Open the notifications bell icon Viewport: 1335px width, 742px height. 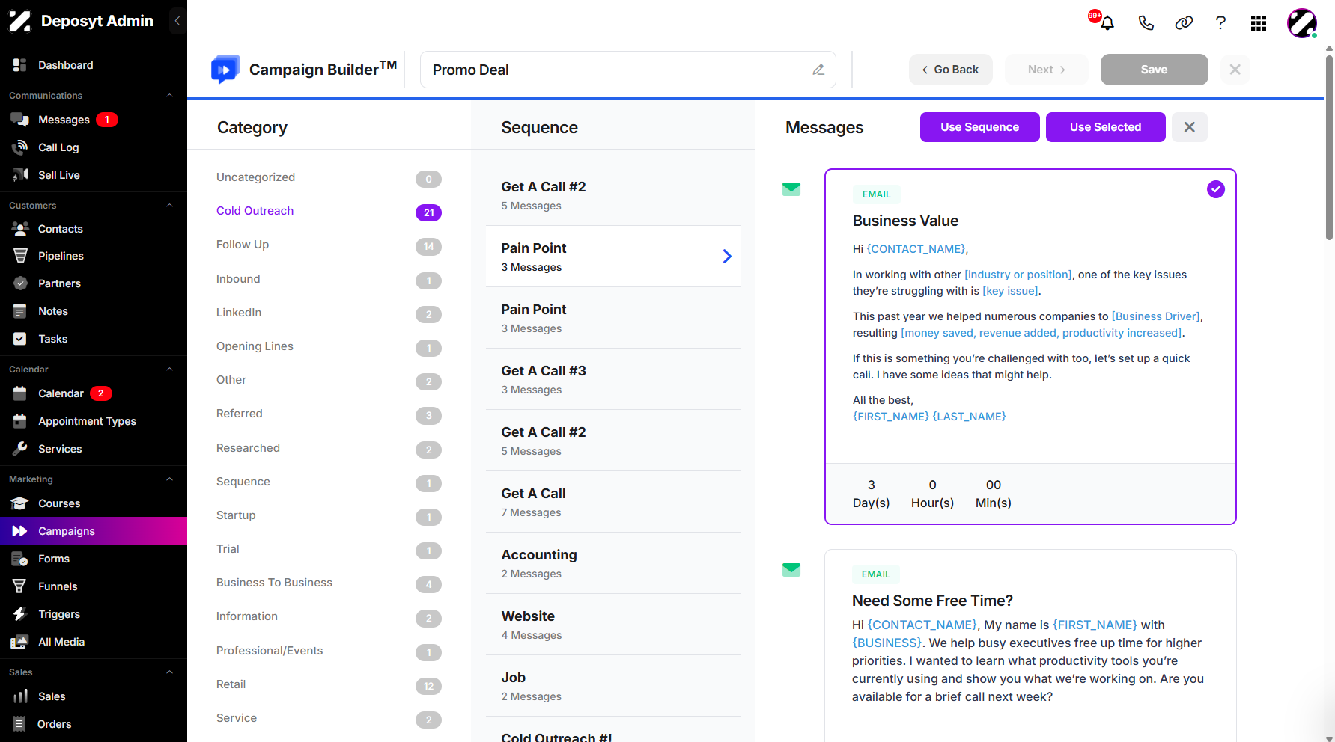pos(1107,23)
